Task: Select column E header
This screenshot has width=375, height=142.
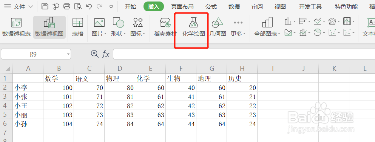Action: 150,69
